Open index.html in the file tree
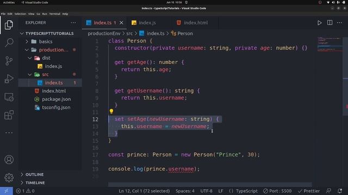 [x=54, y=91]
